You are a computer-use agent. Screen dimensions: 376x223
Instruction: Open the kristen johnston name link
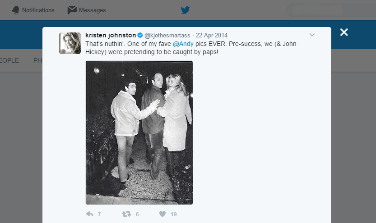(x=111, y=35)
